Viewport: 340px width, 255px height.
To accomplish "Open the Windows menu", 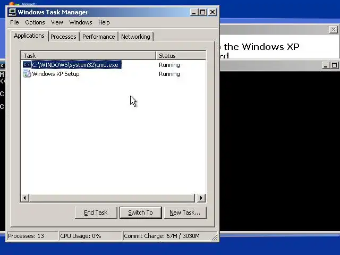I will (x=81, y=22).
